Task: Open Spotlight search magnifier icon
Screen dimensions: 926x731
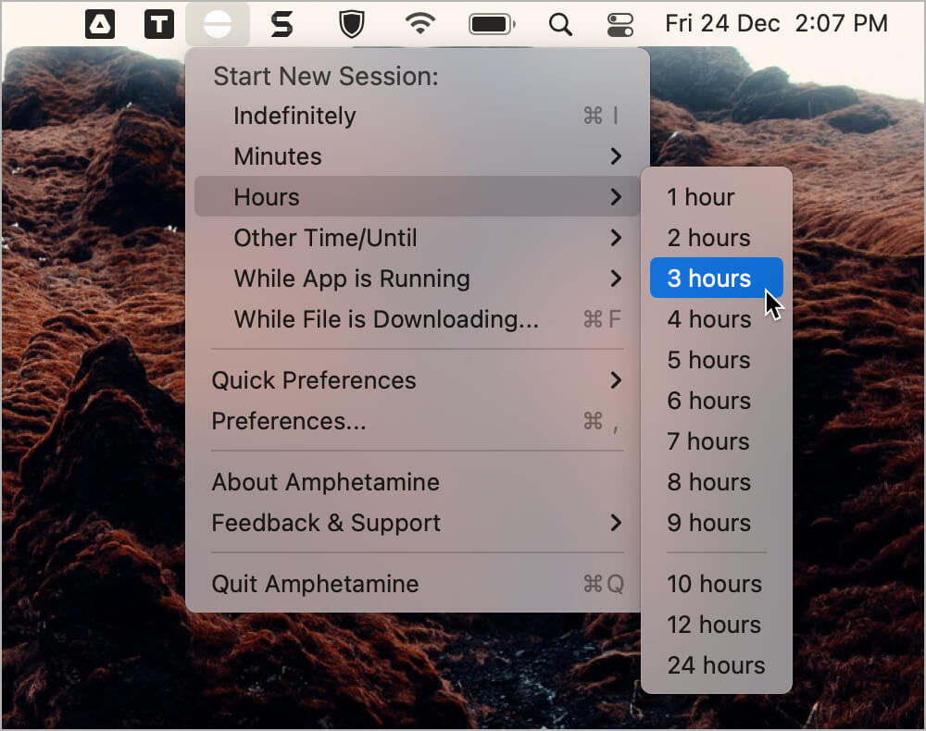Action: (x=560, y=25)
